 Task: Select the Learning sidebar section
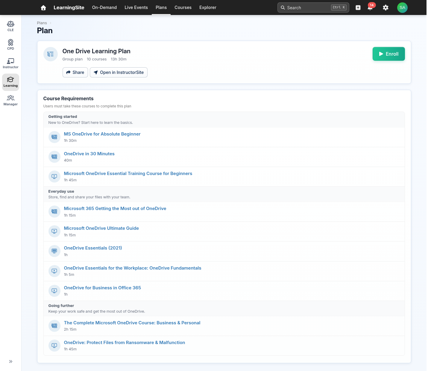tap(10, 82)
